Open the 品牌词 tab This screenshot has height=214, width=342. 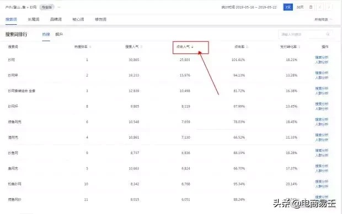click(x=56, y=19)
